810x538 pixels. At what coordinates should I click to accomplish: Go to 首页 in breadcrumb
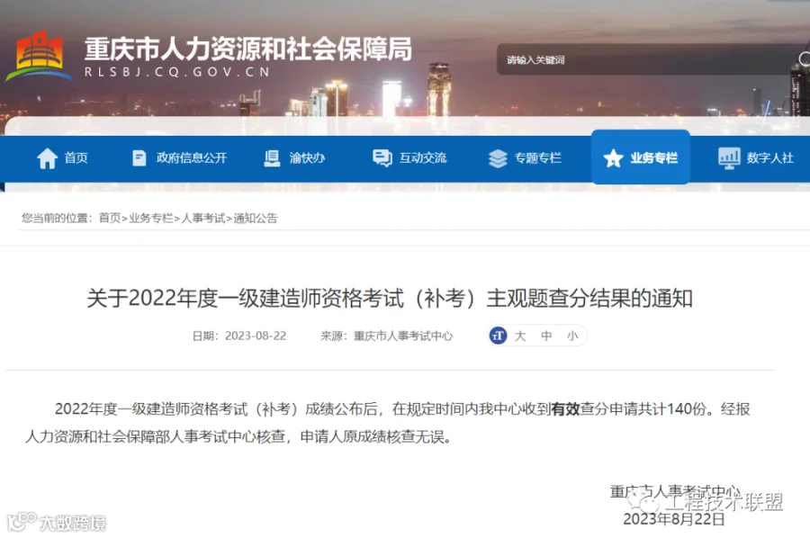coord(110,218)
